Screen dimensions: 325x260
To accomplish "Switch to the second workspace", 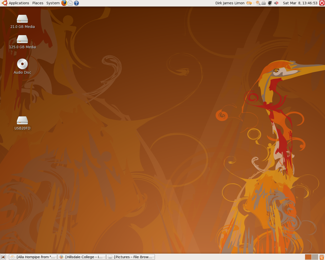I will pyautogui.click(x=315, y=257).
